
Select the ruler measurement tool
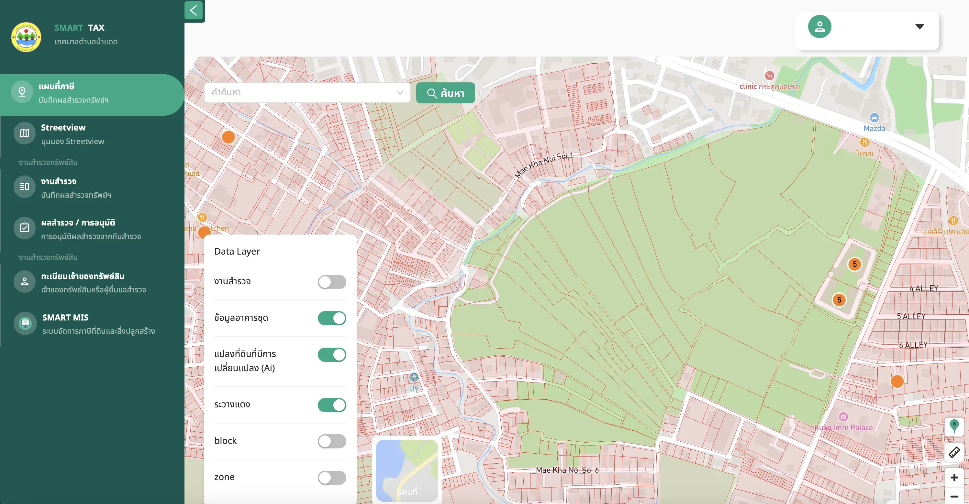tap(954, 452)
